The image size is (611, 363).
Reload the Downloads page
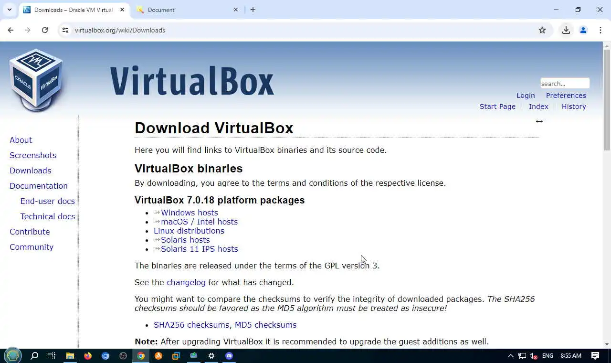[x=45, y=30]
